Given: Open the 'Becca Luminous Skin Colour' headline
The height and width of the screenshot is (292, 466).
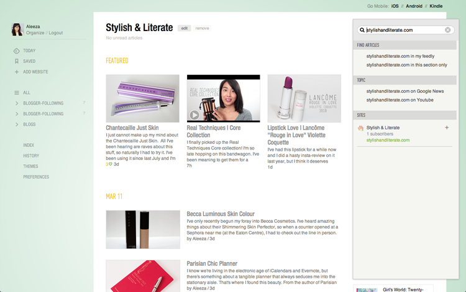Looking at the screenshot, I should (221, 214).
